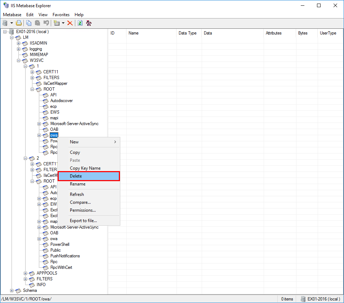Click the Copy icon in the toolbar
This screenshot has height=303, width=344.
click(x=28, y=23)
